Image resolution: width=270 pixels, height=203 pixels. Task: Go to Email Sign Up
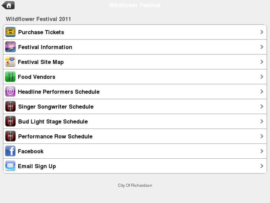(37, 166)
